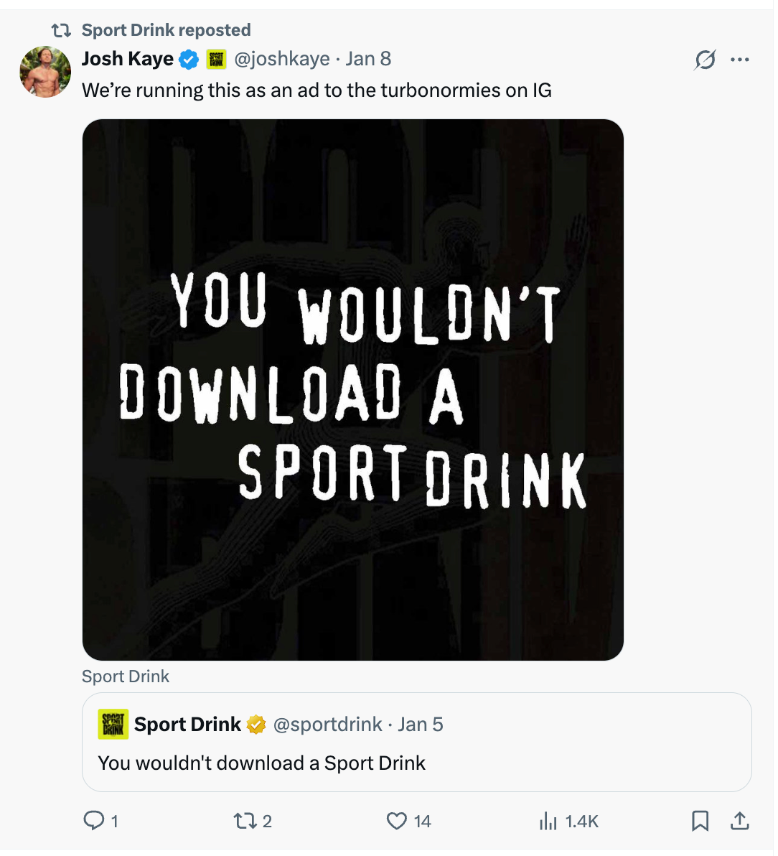Enlarge the "You wouldn't download" ad image

353,389
